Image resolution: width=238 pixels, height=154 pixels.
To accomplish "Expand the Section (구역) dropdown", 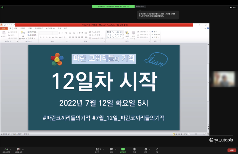I will coord(31,38).
